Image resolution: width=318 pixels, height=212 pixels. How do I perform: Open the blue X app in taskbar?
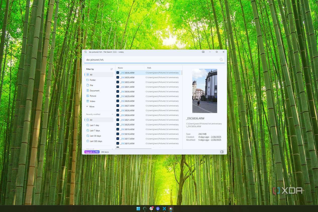point(164,209)
